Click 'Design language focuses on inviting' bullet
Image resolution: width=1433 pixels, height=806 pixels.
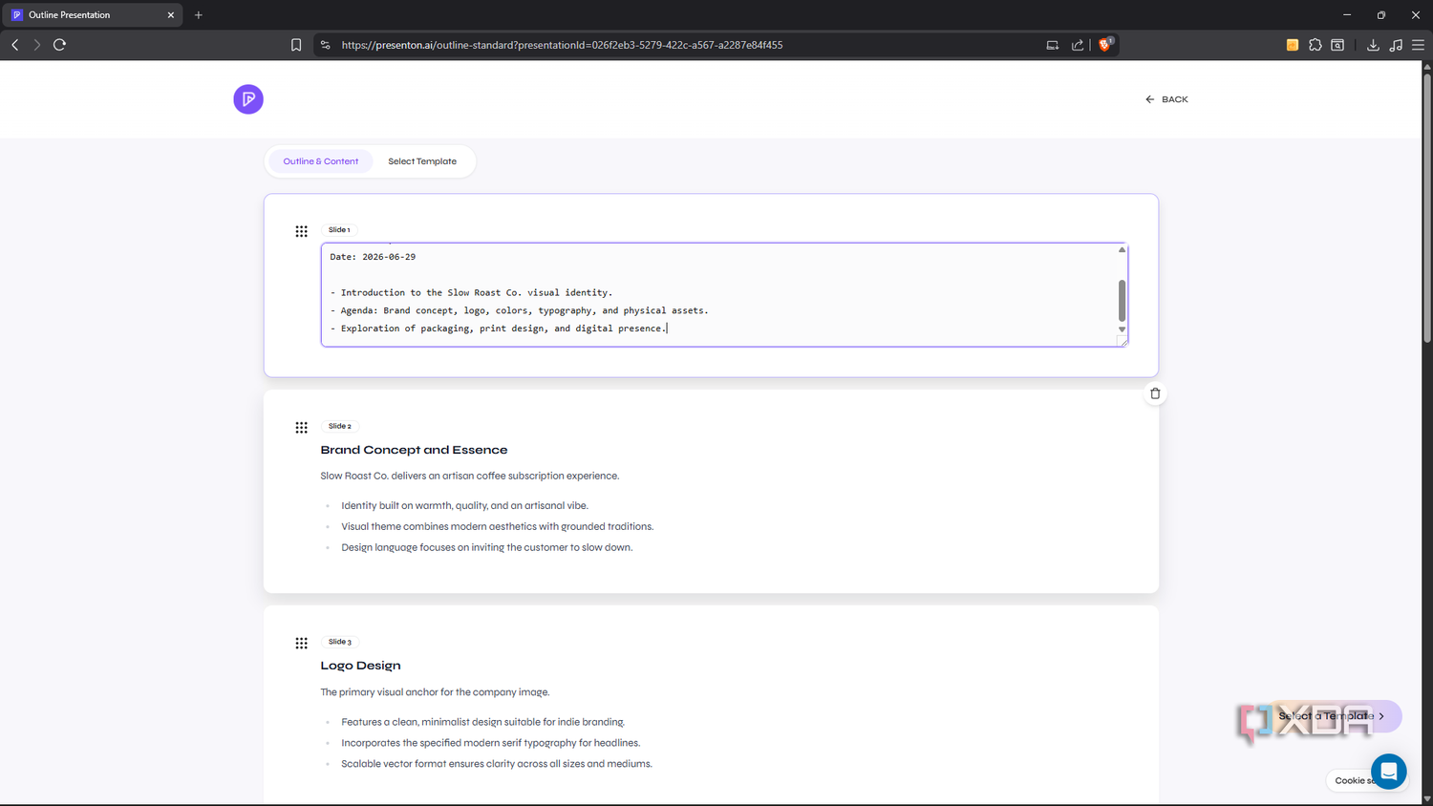tap(486, 548)
